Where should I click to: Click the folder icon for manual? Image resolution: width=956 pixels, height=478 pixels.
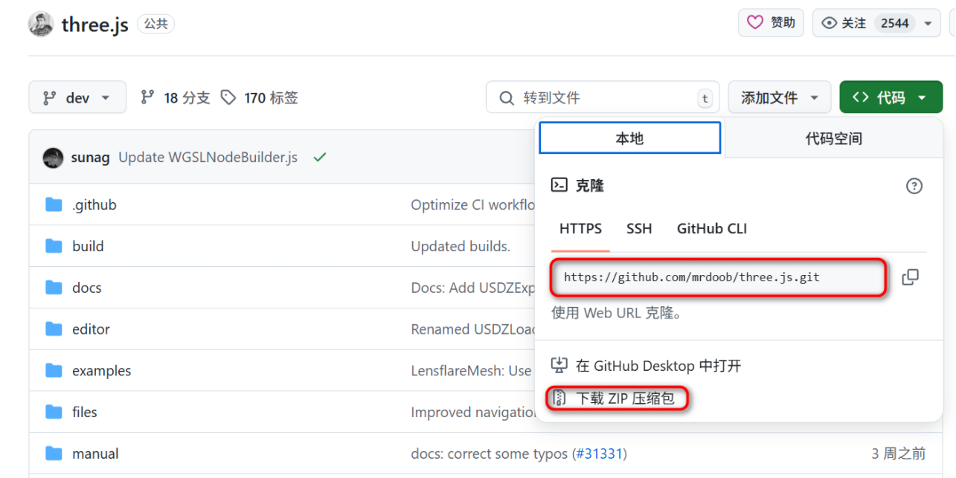pos(54,453)
